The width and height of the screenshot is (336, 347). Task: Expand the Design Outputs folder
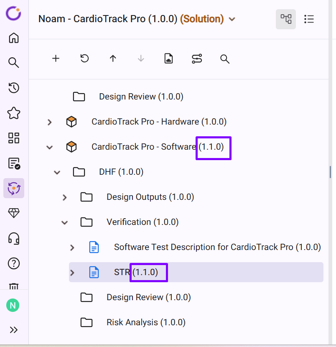pos(65,197)
